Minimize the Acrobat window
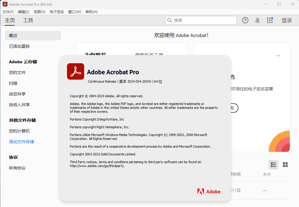Screen dimensions: 299x207 [x=266, y=4]
